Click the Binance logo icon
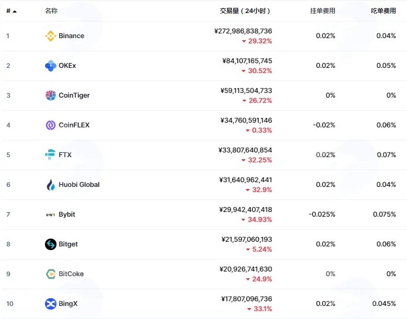 51,36
